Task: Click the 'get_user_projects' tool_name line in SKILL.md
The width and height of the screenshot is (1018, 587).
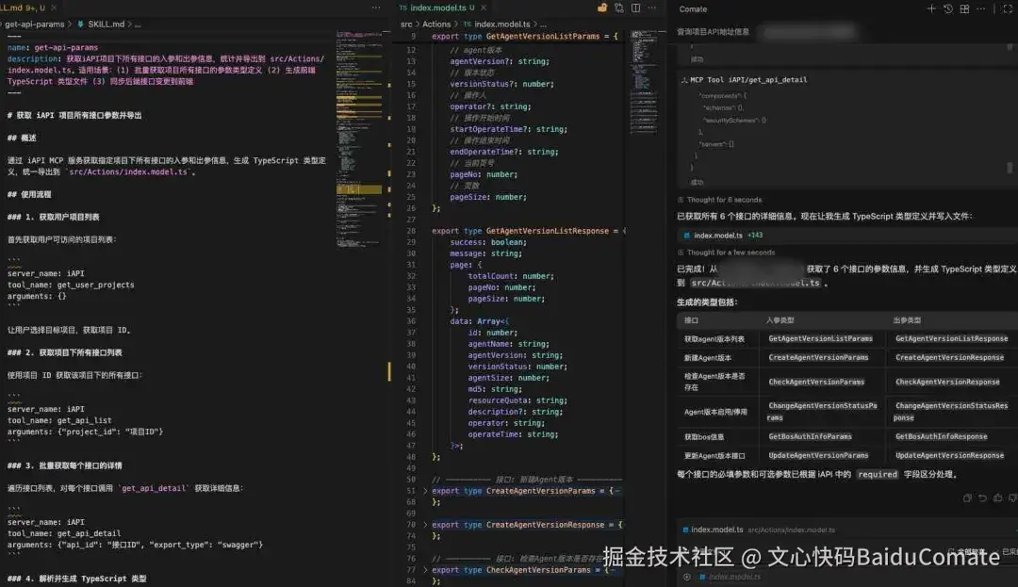Action: (71, 285)
